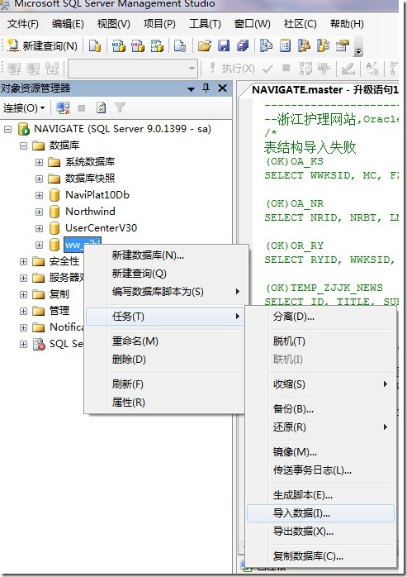
Task: Open the 工具(T) menu
Action: tap(205, 24)
